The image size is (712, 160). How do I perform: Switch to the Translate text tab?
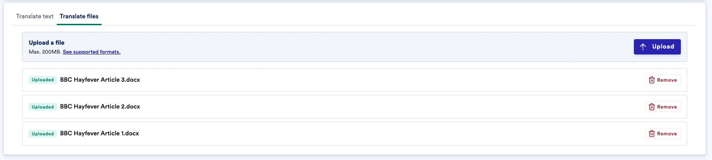(x=35, y=16)
